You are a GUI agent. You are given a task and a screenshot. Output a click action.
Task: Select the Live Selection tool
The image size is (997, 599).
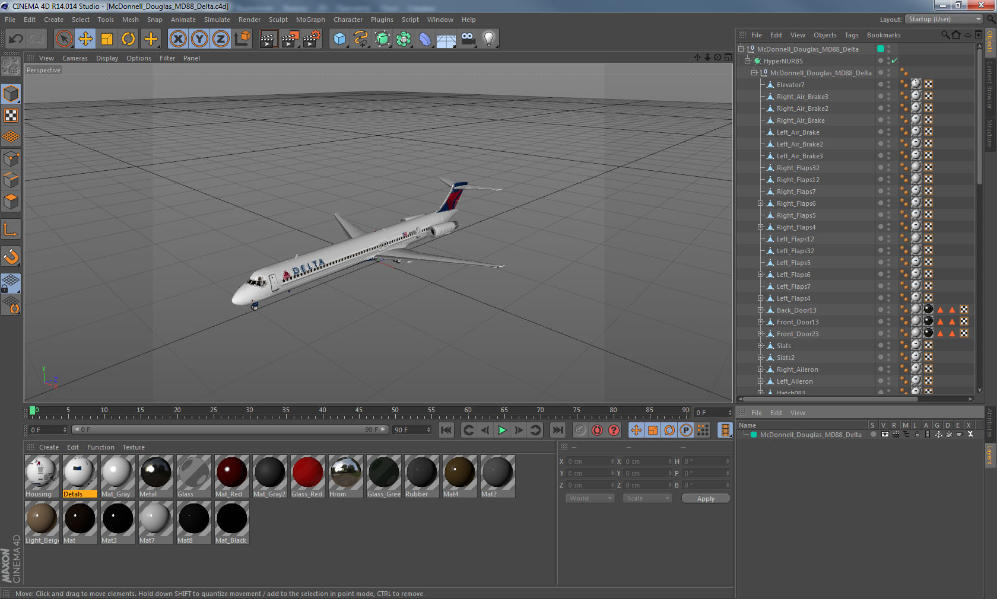coord(64,39)
